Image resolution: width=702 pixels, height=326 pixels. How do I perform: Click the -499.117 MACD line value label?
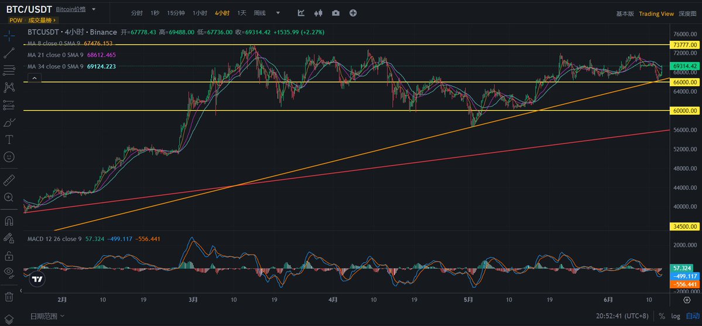[684, 276]
